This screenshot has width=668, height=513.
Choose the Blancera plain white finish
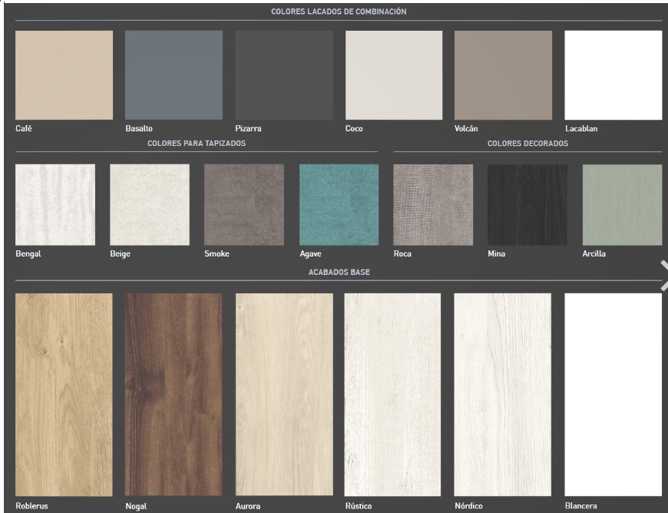(x=613, y=394)
